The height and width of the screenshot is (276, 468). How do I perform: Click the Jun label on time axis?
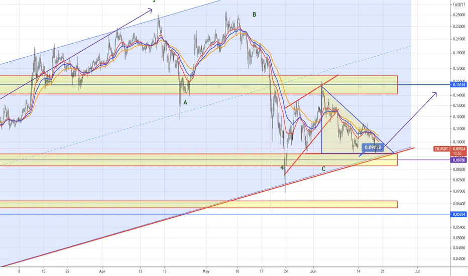point(313,271)
